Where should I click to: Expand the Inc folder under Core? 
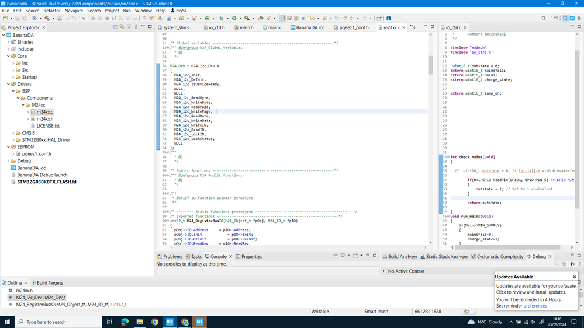(13, 63)
